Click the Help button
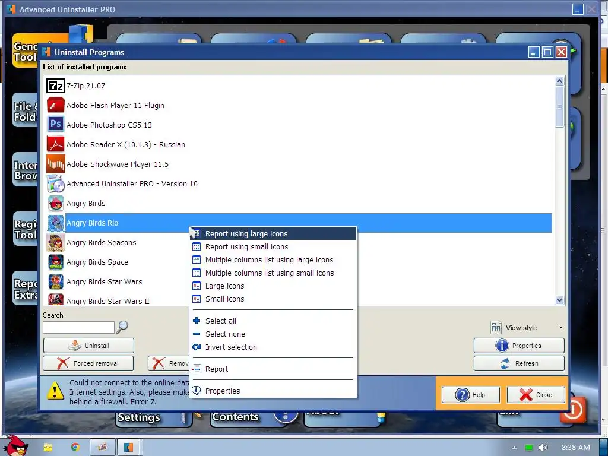The height and width of the screenshot is (456, 608). pyautogui.click(x=471, y=395)
